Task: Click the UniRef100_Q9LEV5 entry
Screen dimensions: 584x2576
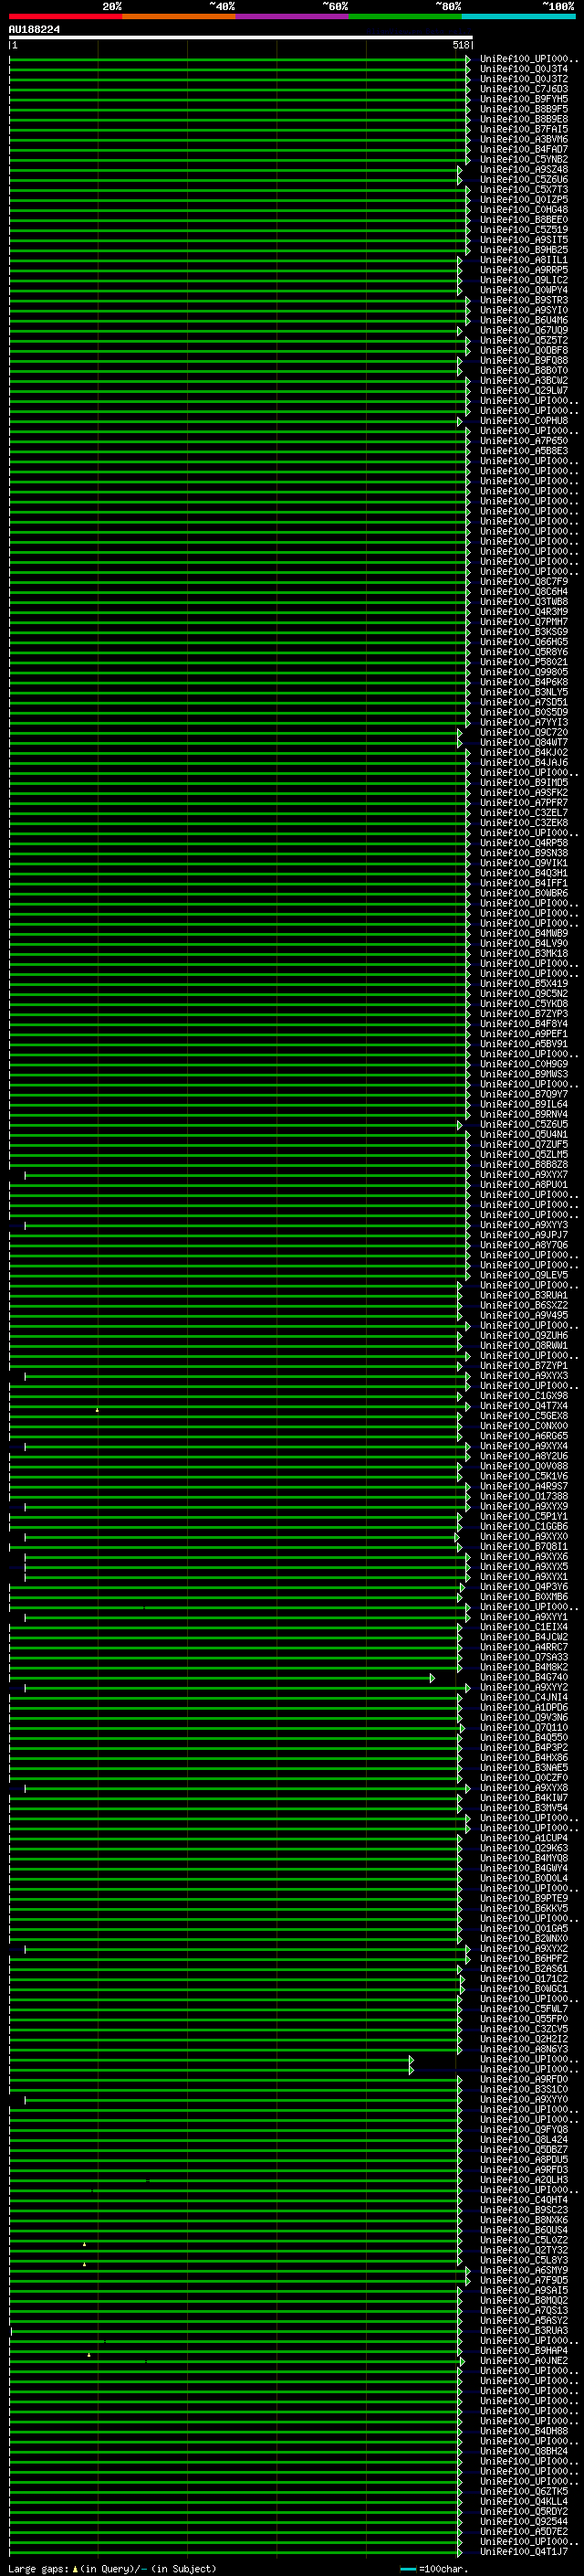Action: 524,1275
